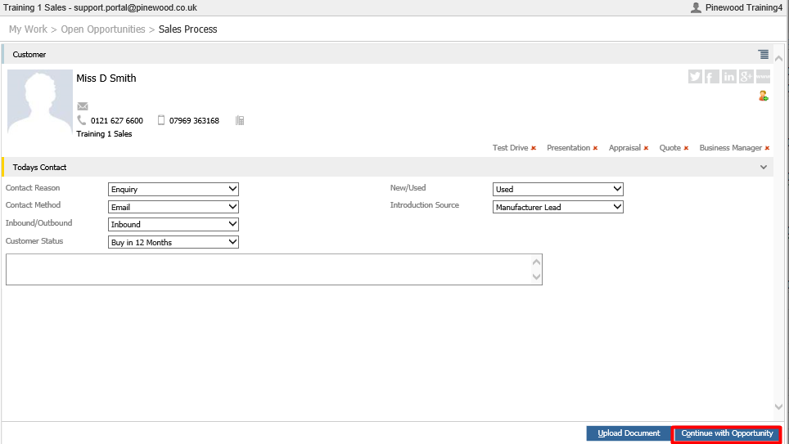Open the Contact Method dropdown showing Email
789x444 pixels.
(173, 207)
